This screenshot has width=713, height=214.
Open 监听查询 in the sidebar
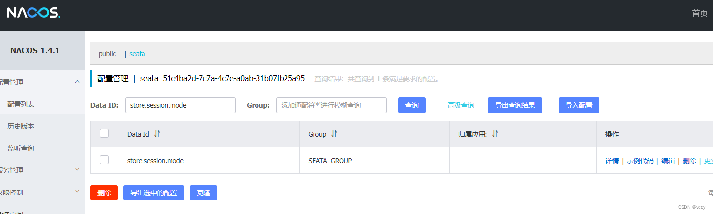(21, 148)
